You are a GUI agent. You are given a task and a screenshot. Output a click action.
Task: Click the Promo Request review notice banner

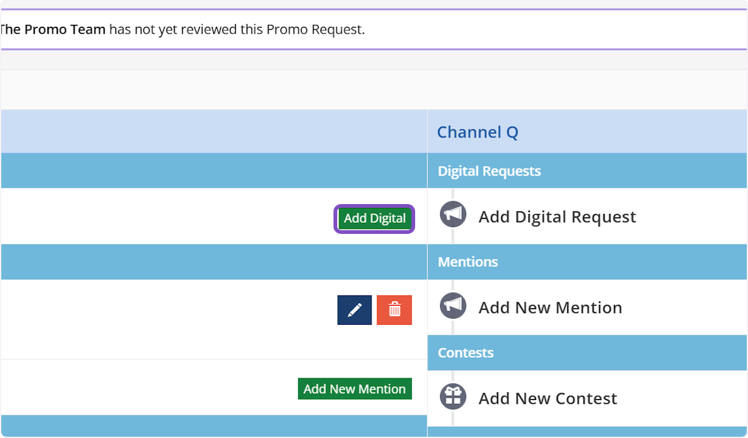coord(374,30)
